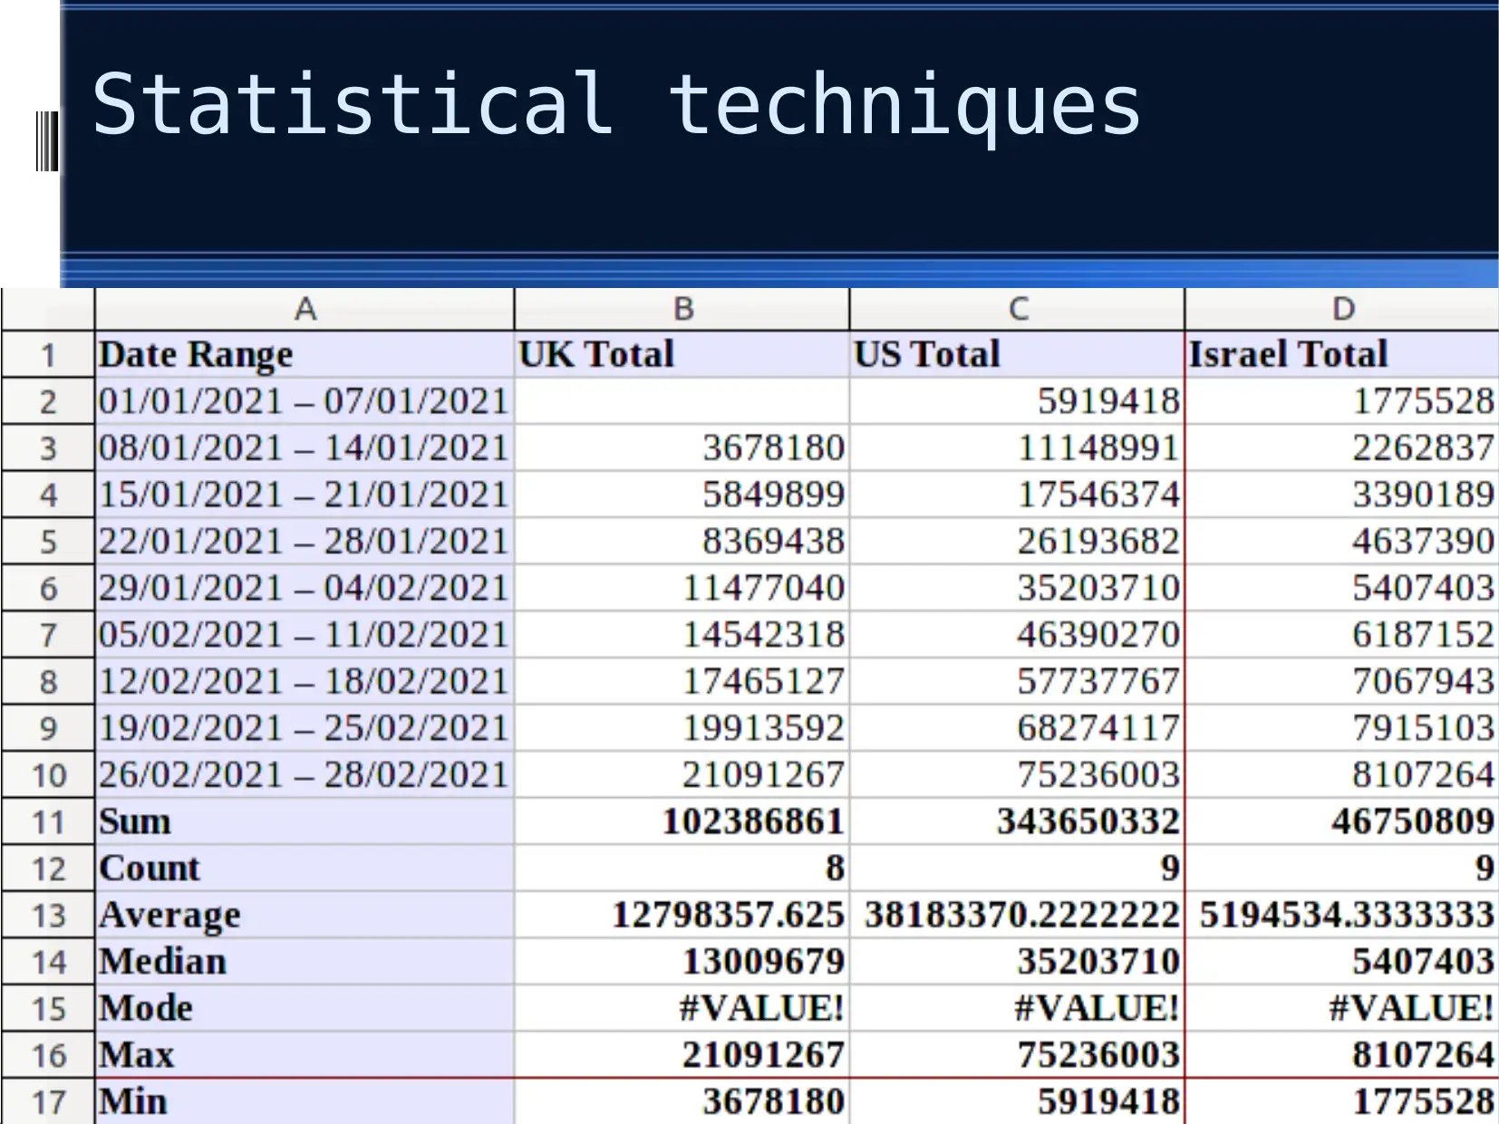Select date range 29/01/2021 – 04/02/2021

click(305, 589)
